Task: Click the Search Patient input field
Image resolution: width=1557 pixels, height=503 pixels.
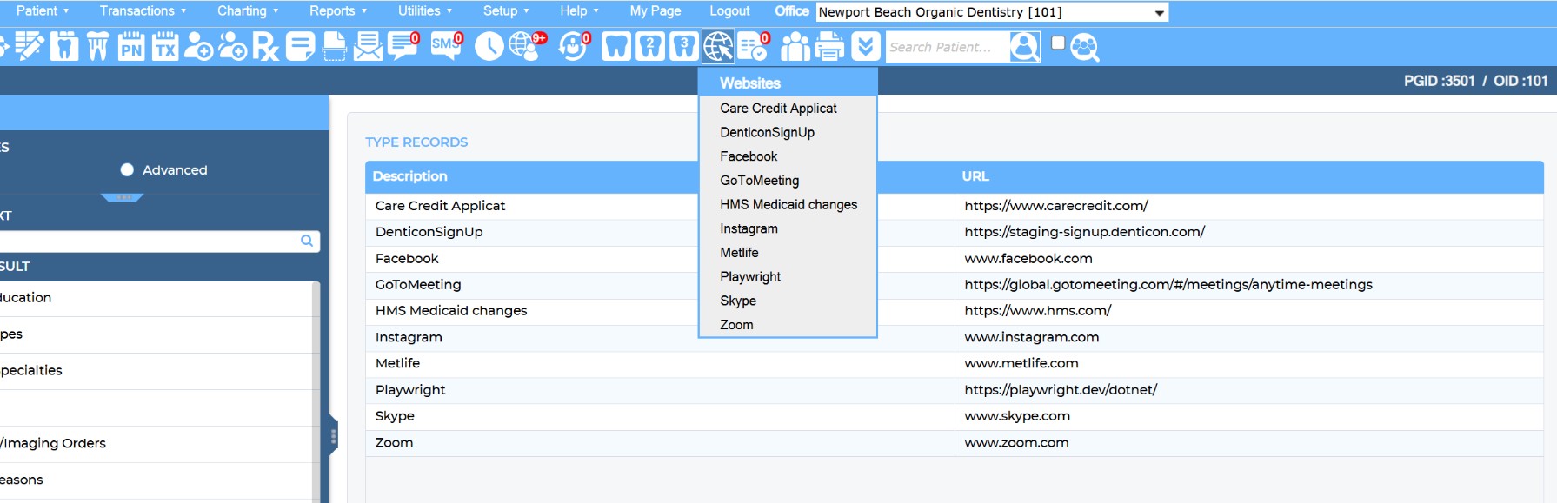Action: click(948, 47)
